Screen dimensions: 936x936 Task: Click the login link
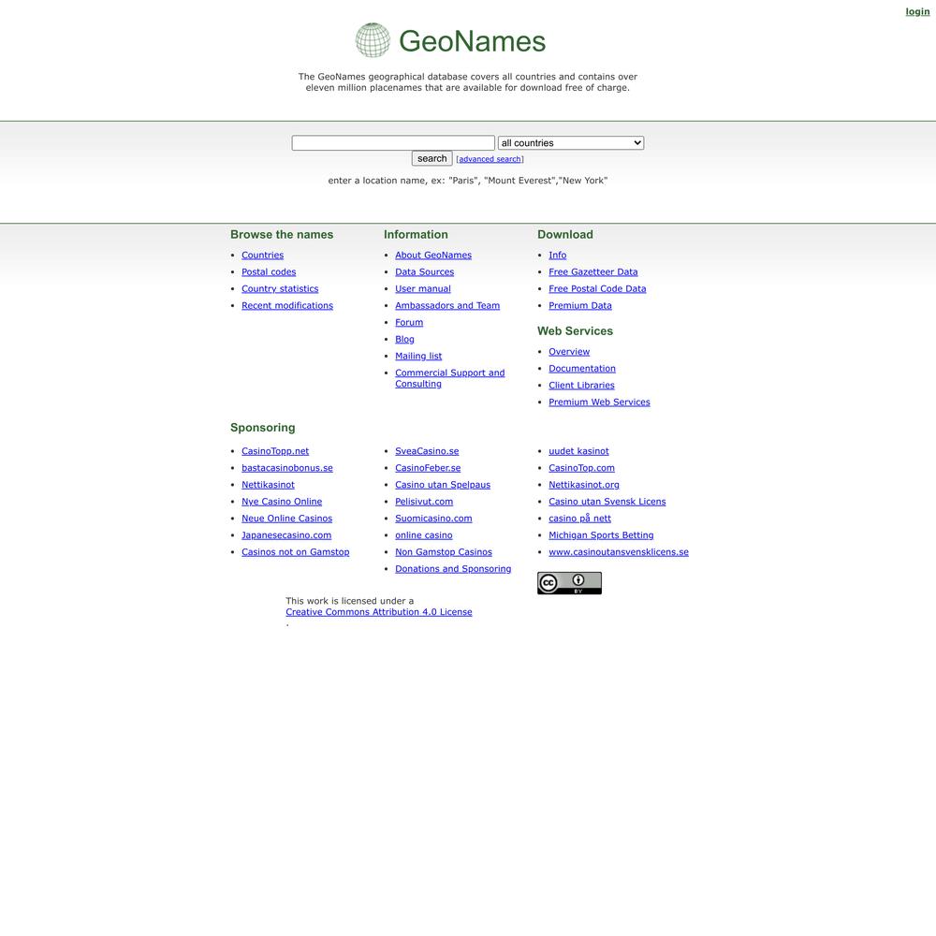coord(917,11)
